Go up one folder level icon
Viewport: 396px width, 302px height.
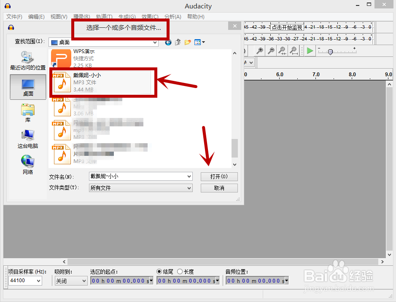[178, 42]
